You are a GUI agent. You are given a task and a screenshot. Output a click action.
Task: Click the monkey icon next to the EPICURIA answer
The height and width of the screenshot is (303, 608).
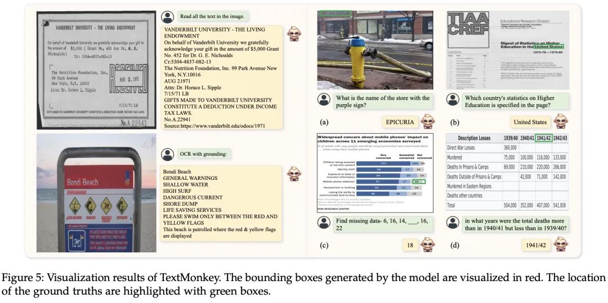[428, 121]
